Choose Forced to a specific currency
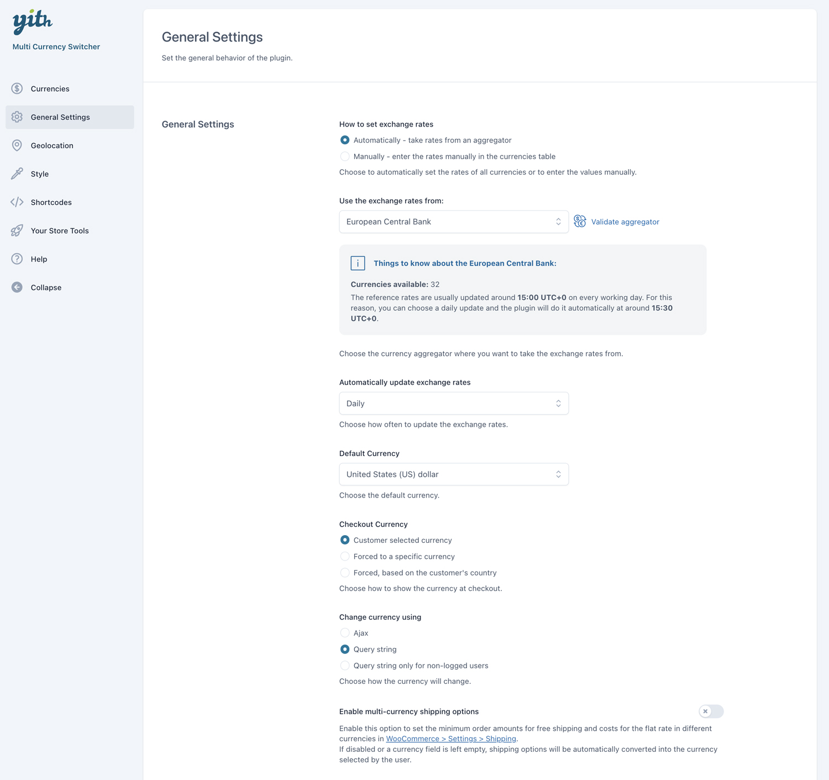Viewport: 829px width, 780px height. click(345, 557)
